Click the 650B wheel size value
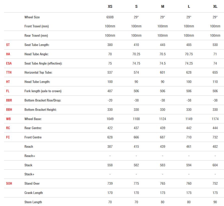This screenshot has width=224, height=206. point(110,17)
